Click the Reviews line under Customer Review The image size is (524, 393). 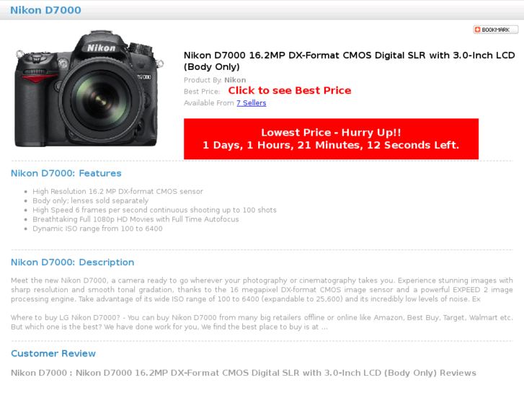(244, 373)
